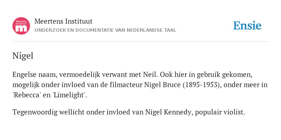Click the 'Nigel' entry title

point(23,56)
